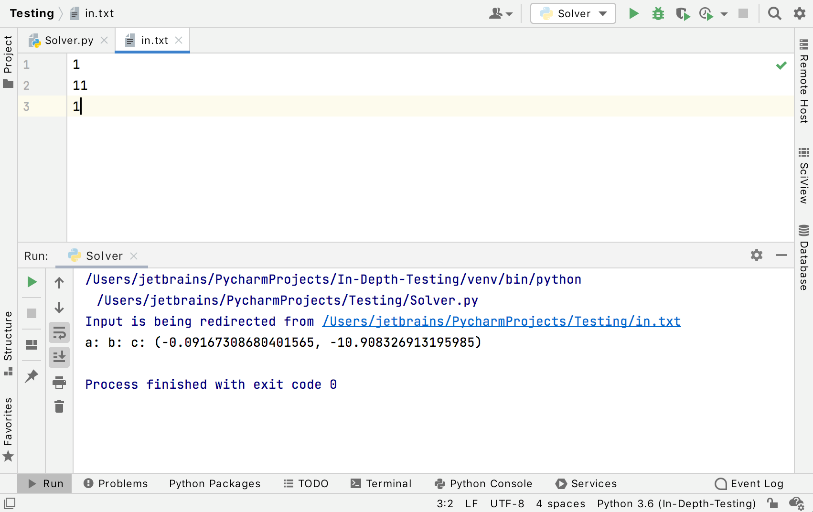Toggle soft-wrap in the Run console
Screen dimensions: 813x512
pyautogui.click(x=59, y=332)
